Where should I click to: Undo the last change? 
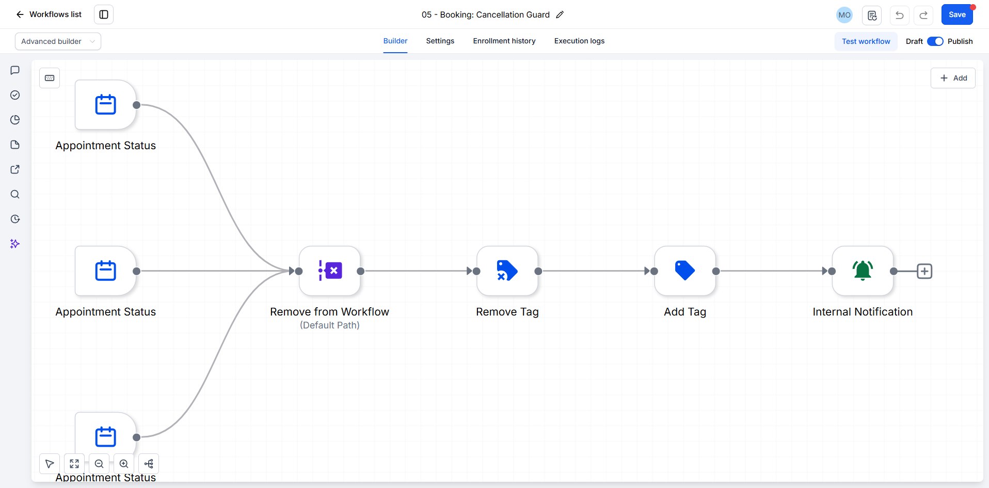(x=900, y=15)
